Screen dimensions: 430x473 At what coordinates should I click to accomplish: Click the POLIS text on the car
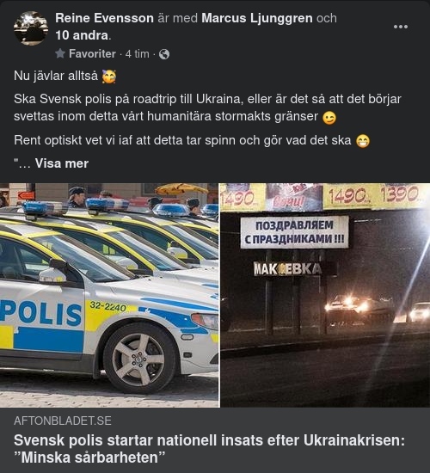coord(40,314)
